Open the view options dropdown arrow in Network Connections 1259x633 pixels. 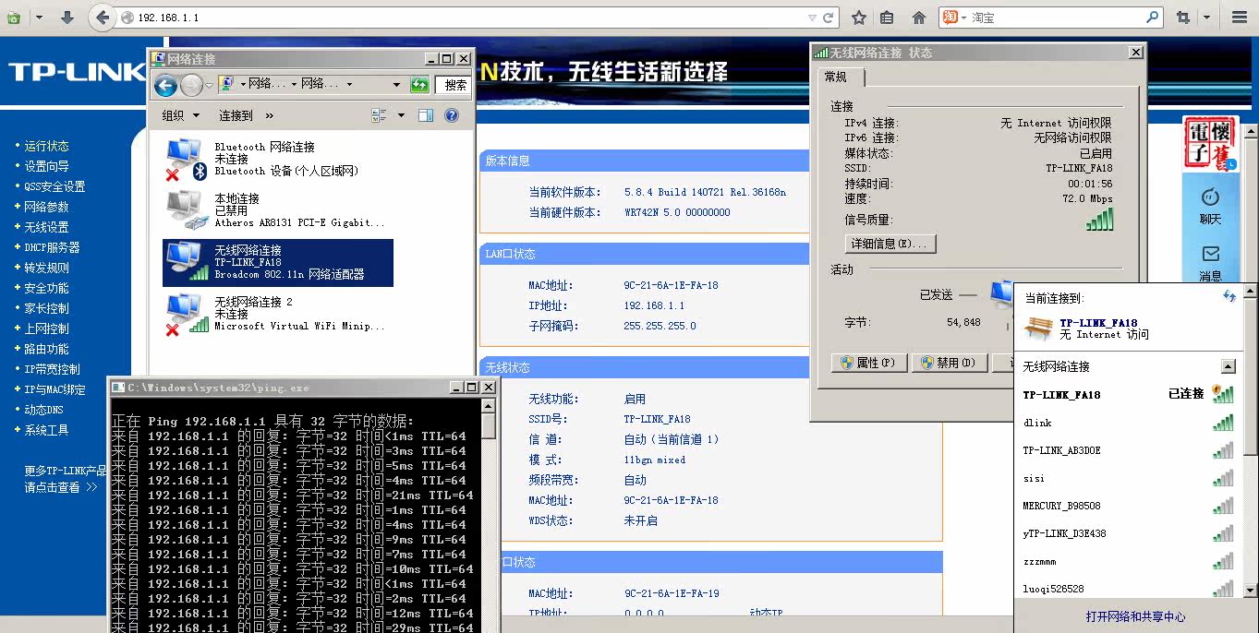coord(401,115)
